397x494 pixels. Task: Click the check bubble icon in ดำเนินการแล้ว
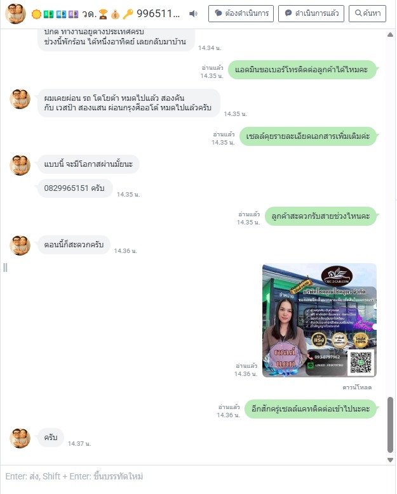pos(288,13)
